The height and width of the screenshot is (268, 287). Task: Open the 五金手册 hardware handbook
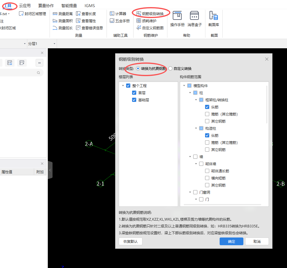[x=120, y=21]
